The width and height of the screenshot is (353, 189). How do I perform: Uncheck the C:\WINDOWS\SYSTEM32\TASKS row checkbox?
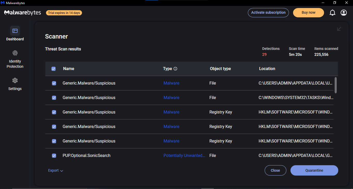[54, 98]
